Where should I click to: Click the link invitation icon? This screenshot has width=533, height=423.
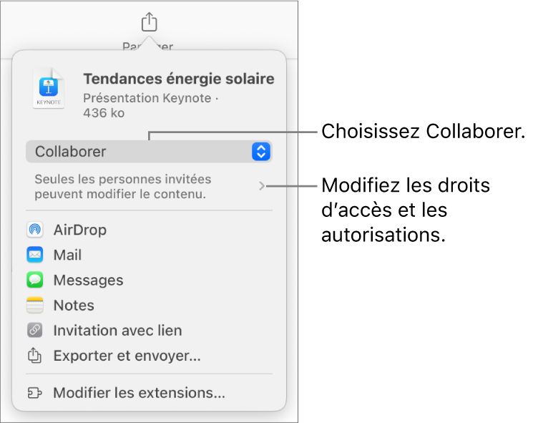pos(35,331)
